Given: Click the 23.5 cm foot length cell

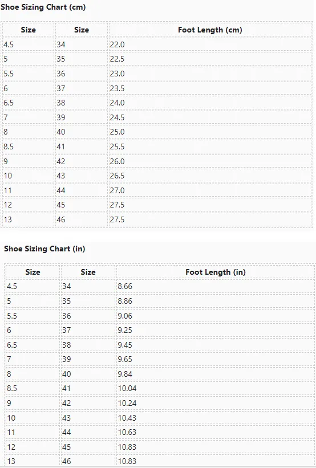Looking at the screenshot, I should pyautogui.click(x=210, y=88).
